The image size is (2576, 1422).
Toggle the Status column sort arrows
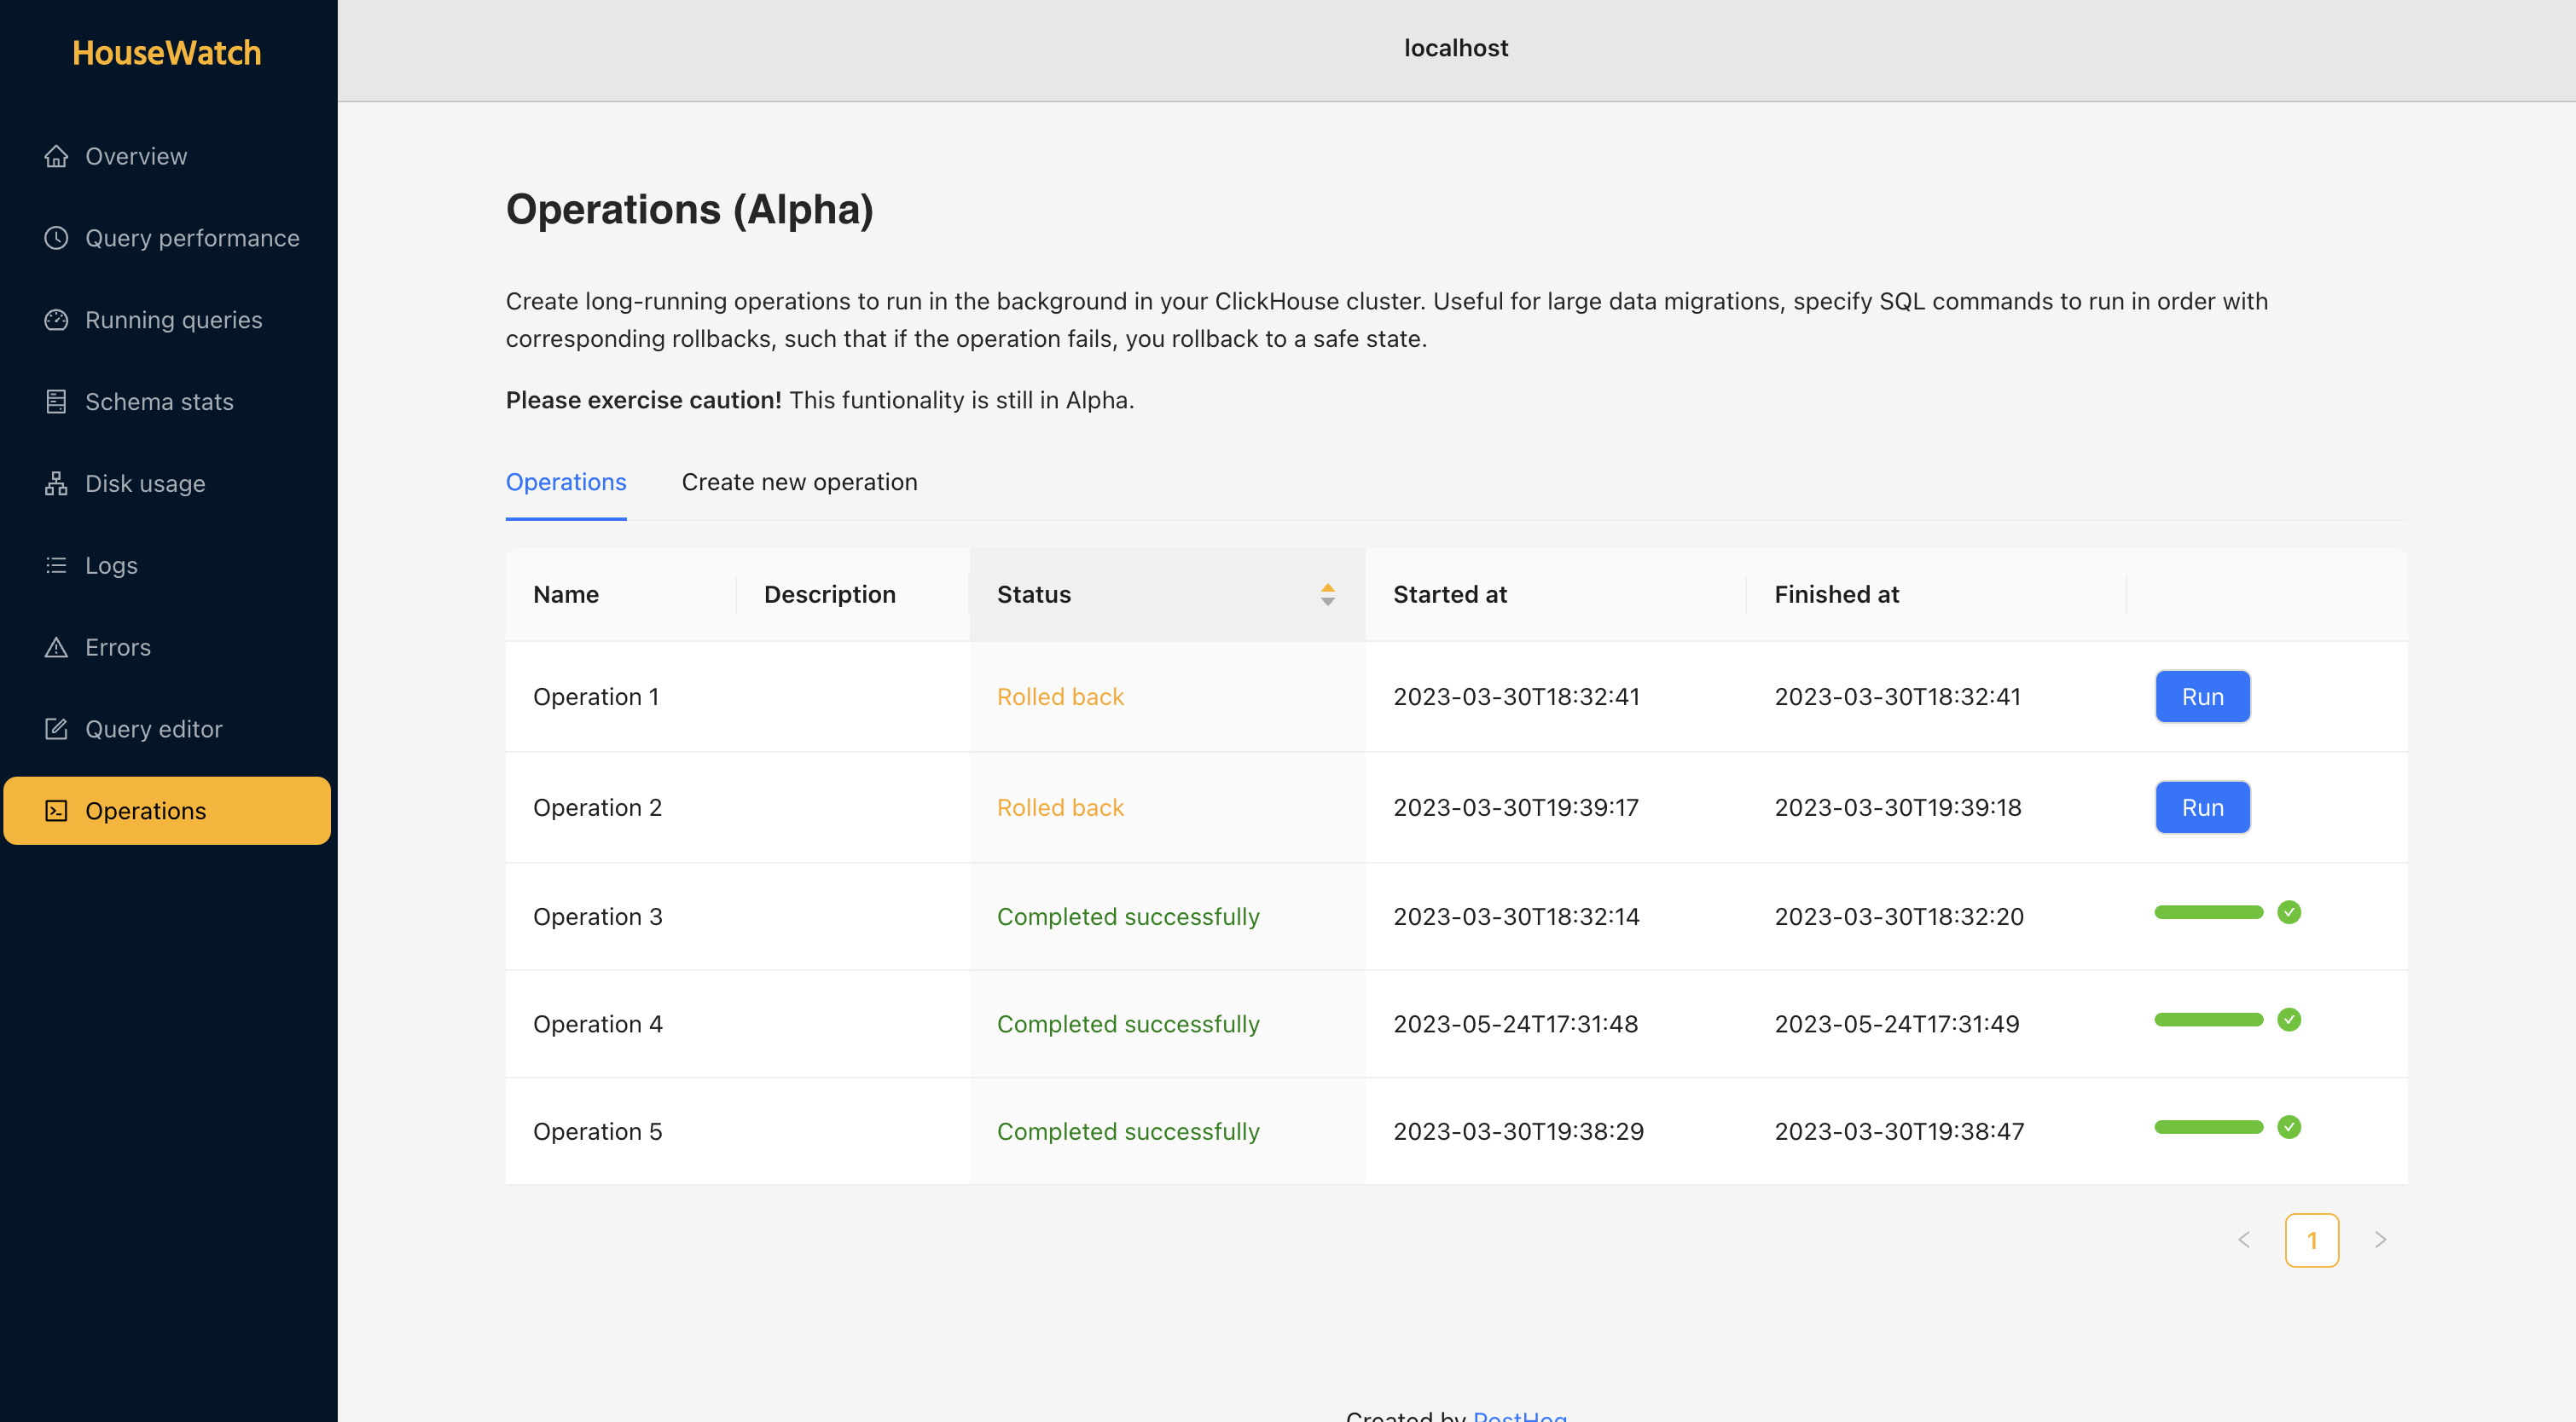(x=1327, y=594)
